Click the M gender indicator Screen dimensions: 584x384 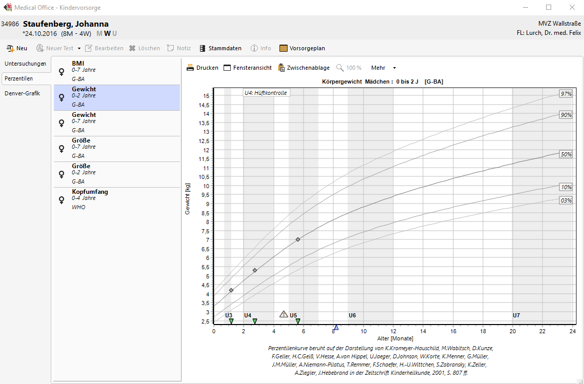click(x=99, y=33)
